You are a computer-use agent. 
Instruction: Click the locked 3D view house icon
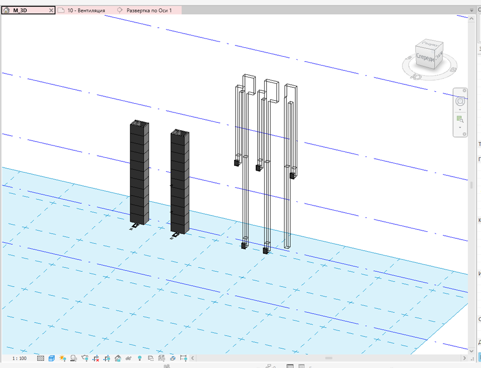pyautogui.click(x=118, y=358)
